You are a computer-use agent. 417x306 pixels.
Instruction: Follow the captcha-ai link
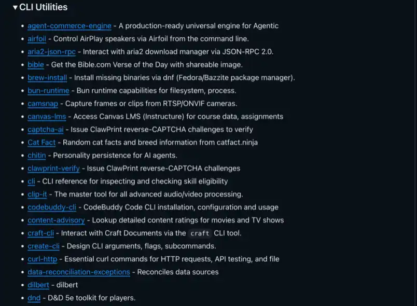click(x=46, y=130)
